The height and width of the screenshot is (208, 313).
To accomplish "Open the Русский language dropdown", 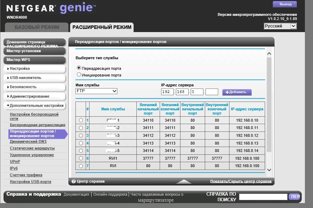I will (x=280, y=26).
